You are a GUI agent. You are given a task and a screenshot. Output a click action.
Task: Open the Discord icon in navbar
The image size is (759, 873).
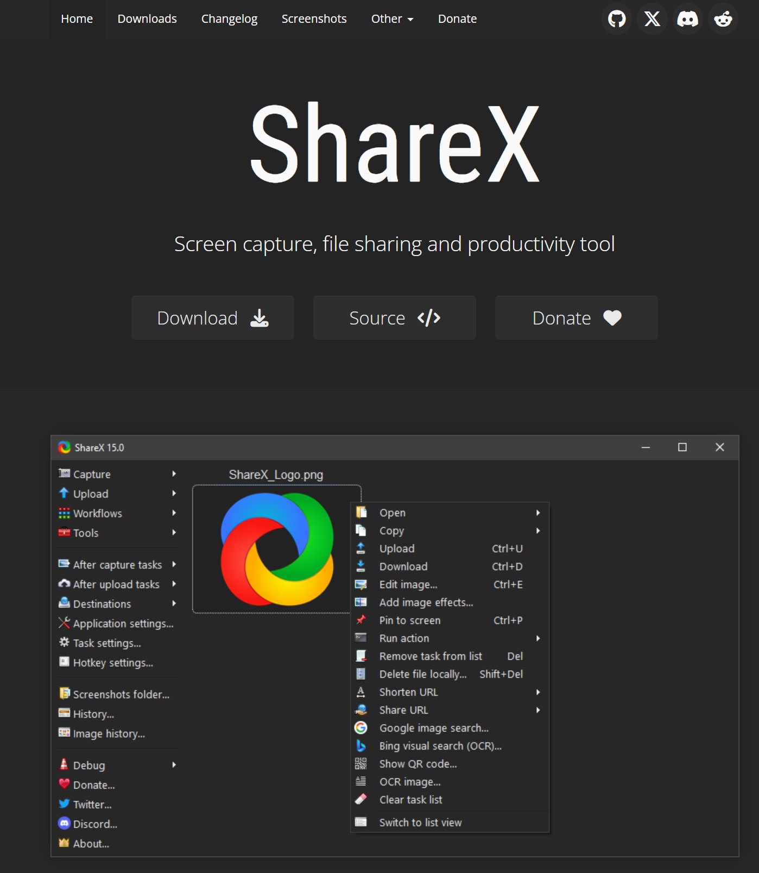pos(687,19)
